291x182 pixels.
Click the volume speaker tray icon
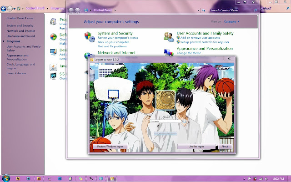click(266, 179)
